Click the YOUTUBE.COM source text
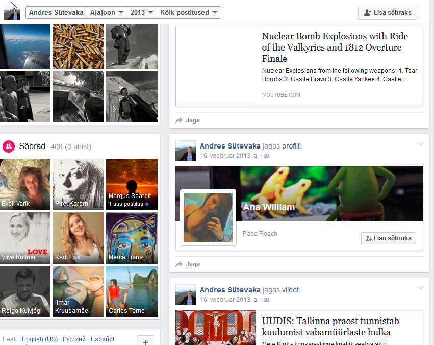 (x=281, y=95)
